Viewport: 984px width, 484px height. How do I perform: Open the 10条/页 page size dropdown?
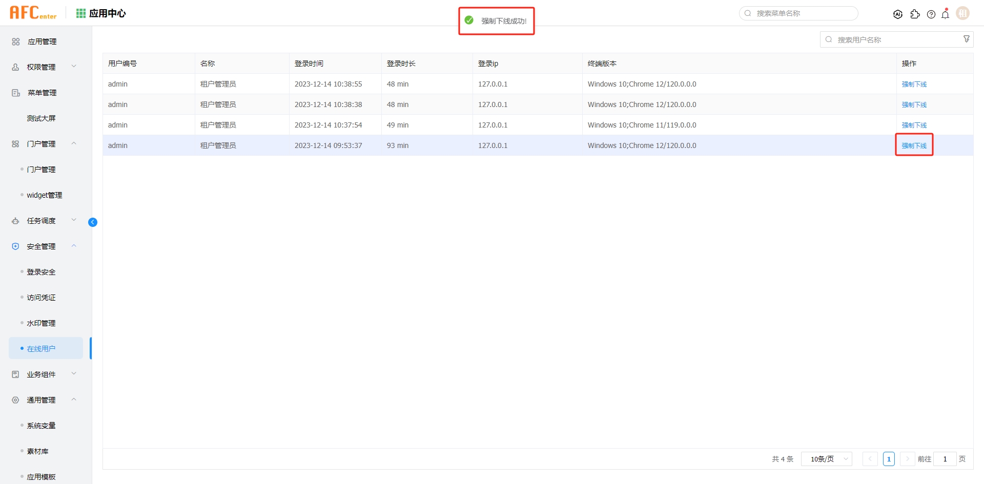[x=826, y=459]
